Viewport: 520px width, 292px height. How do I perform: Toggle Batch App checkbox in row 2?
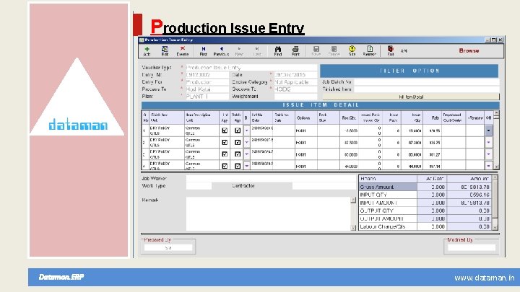tap(238, 142)
